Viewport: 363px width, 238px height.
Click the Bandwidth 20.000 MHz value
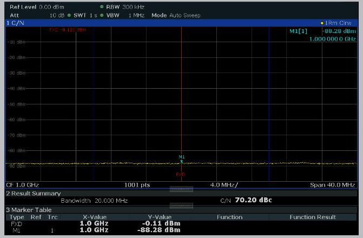click(x=94, y=201)
